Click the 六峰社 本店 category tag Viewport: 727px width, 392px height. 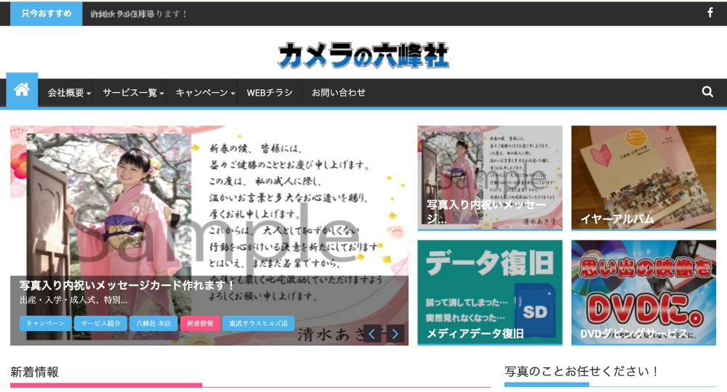coord(153,323)
